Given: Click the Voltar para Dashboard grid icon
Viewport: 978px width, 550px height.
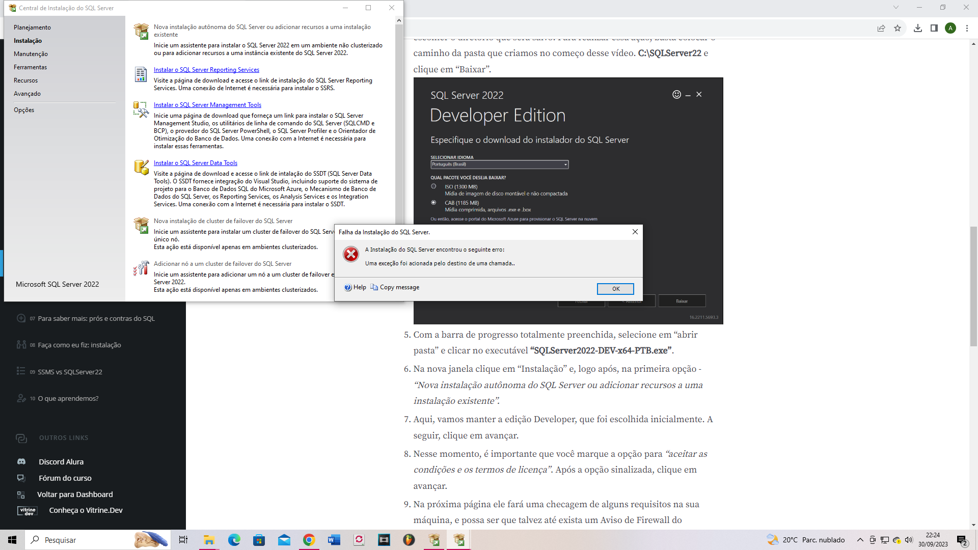Looking at the screenshot, I should (21, 494).
